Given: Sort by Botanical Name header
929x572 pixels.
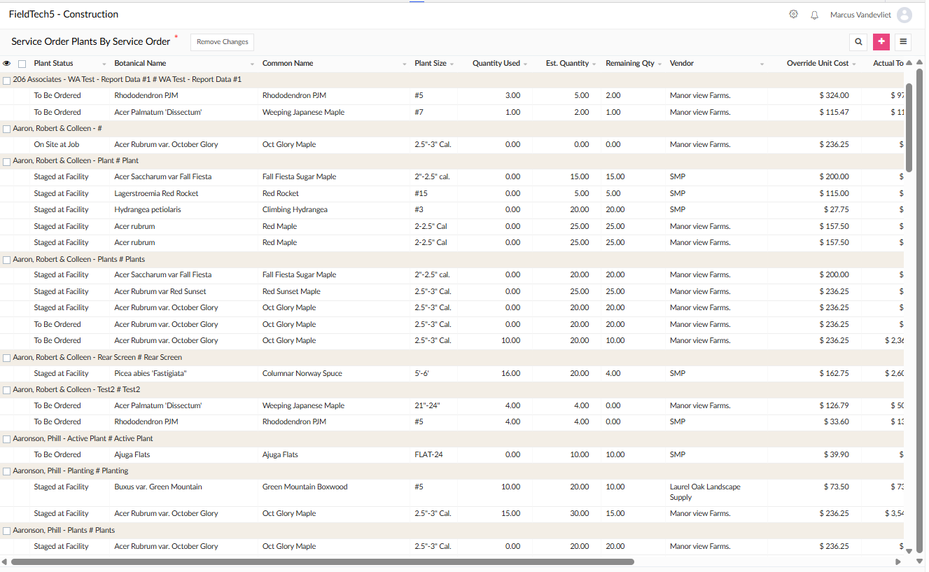Looking at the screenshot, I should tap(140, 64).
